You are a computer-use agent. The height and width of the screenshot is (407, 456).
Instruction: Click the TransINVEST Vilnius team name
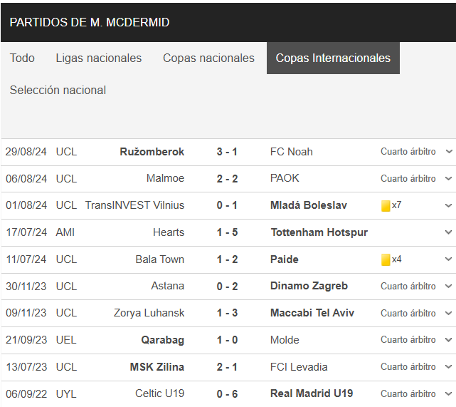[x=134, y=205]
